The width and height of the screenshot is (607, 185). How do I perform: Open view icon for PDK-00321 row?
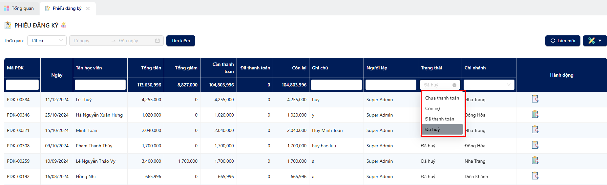coord(535,130)
